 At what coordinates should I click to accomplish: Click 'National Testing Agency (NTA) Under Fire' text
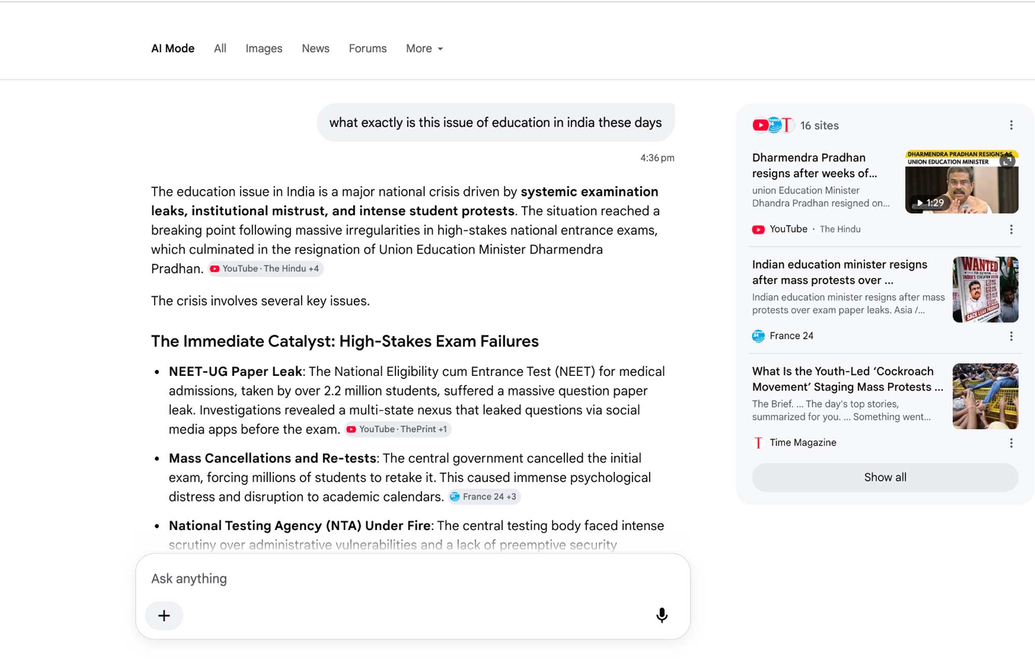(300, 525)
